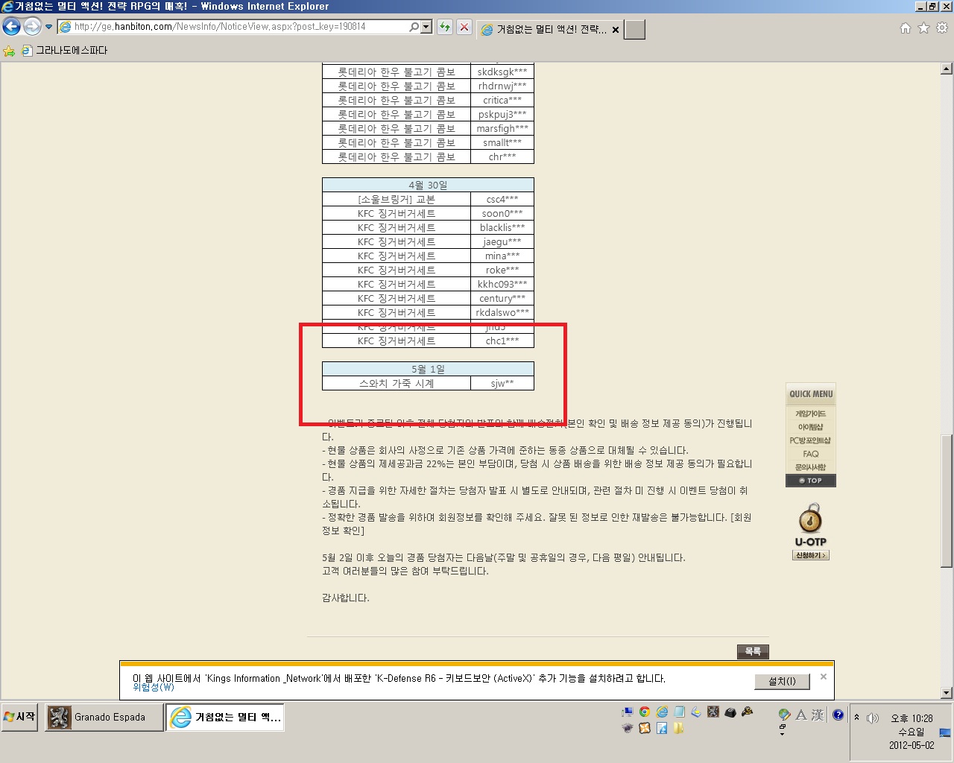Click the blue document quick-launch icon
This screenshot has width=954, height=763.
(x=662, y=728)
